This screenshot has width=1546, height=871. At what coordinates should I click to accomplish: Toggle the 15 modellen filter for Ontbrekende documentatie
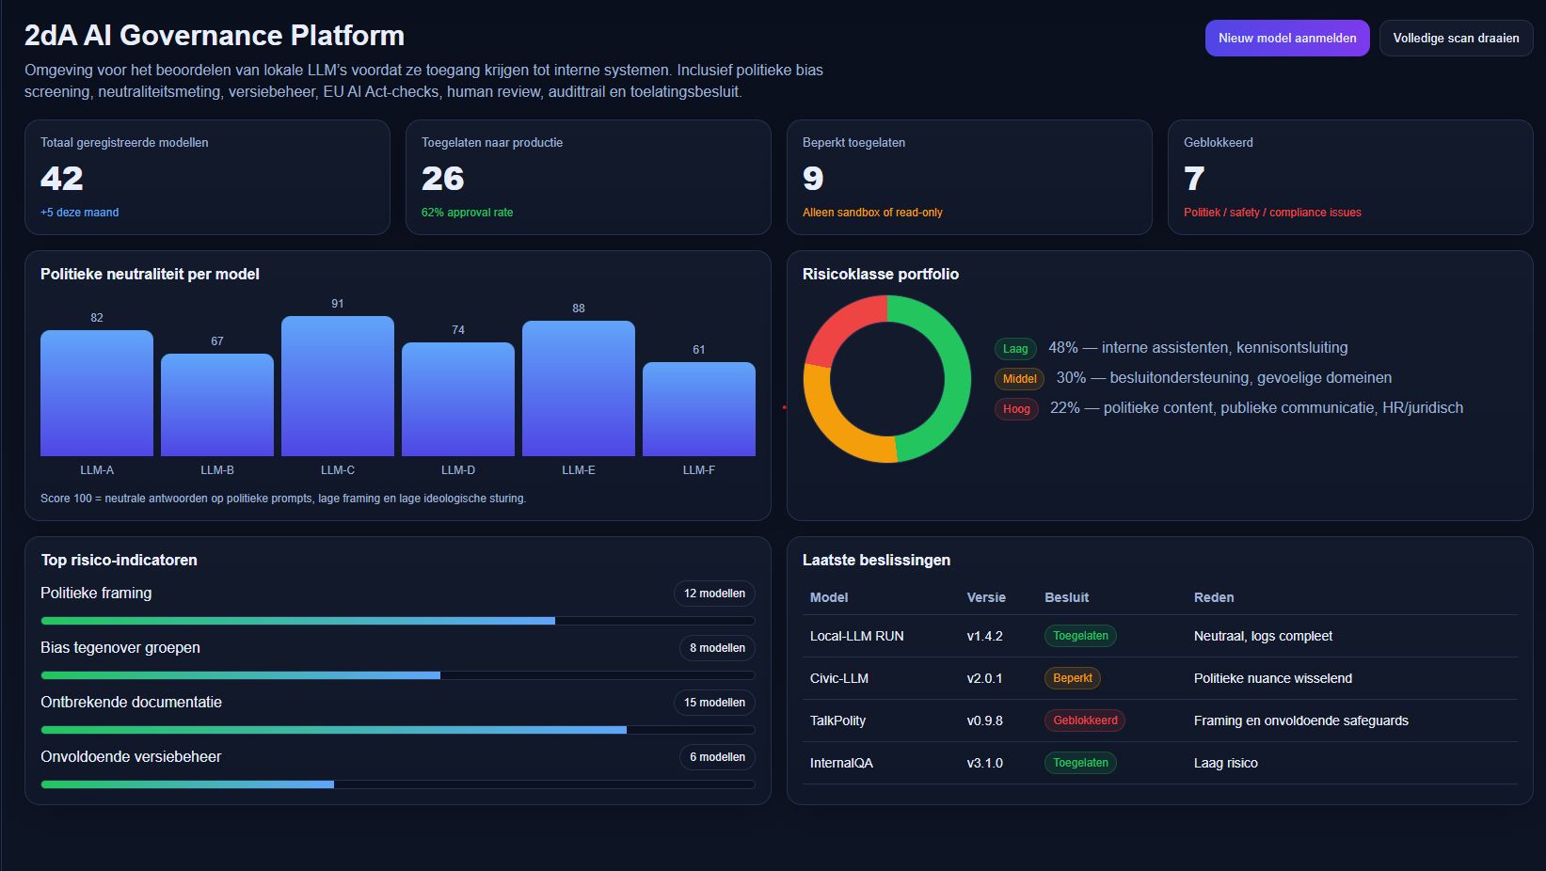pos(714,703)
